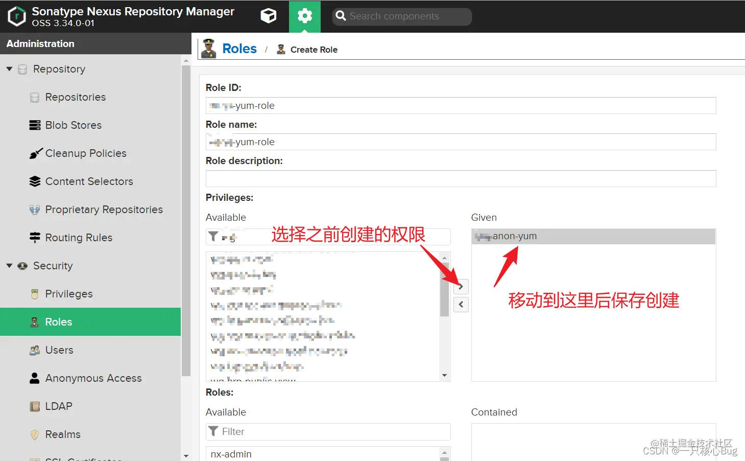Move privilege to Given with right arrow

[461, 286]
